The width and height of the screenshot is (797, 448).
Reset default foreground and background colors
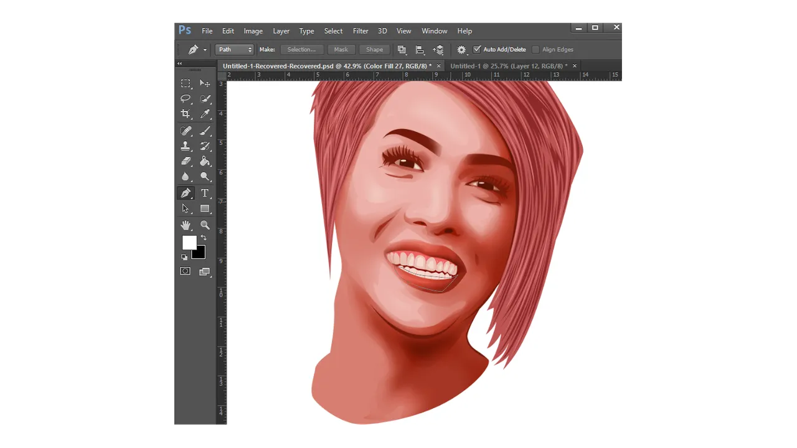pos(184,257)
